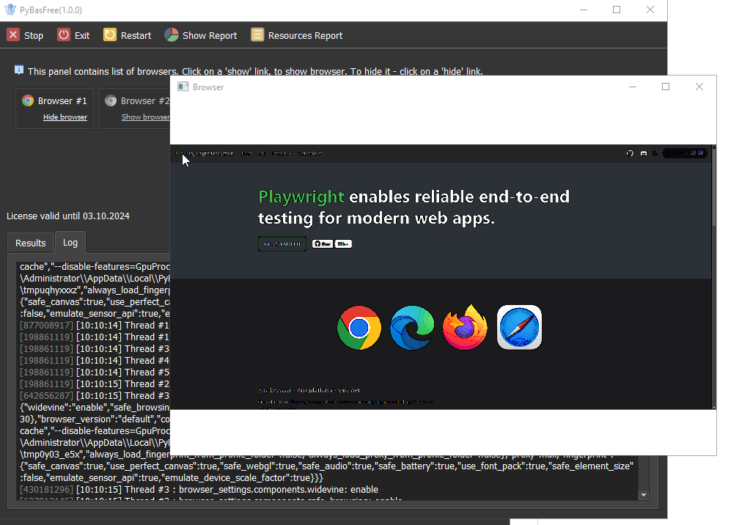This screenshot has height=525, width=739.
Task: Click the Hide browser link for Browser #1
Action: [65, 117]
